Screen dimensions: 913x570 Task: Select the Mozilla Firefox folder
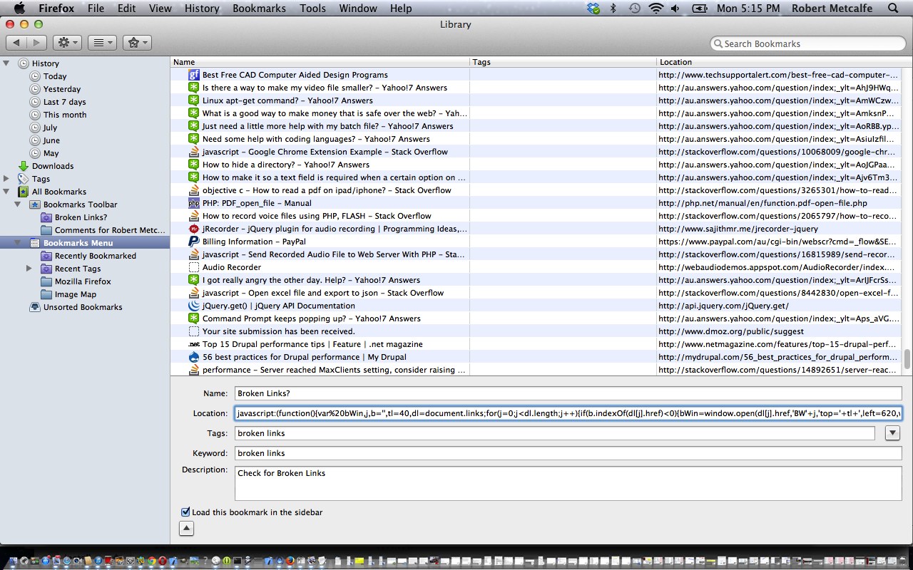[76, 281]
